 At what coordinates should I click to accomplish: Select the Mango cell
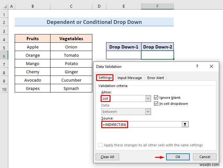pos(33,63)
